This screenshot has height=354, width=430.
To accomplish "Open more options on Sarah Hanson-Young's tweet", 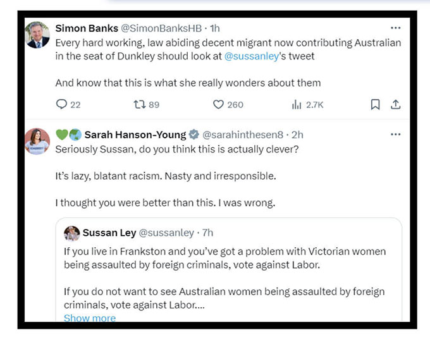I will coord(395,135).
